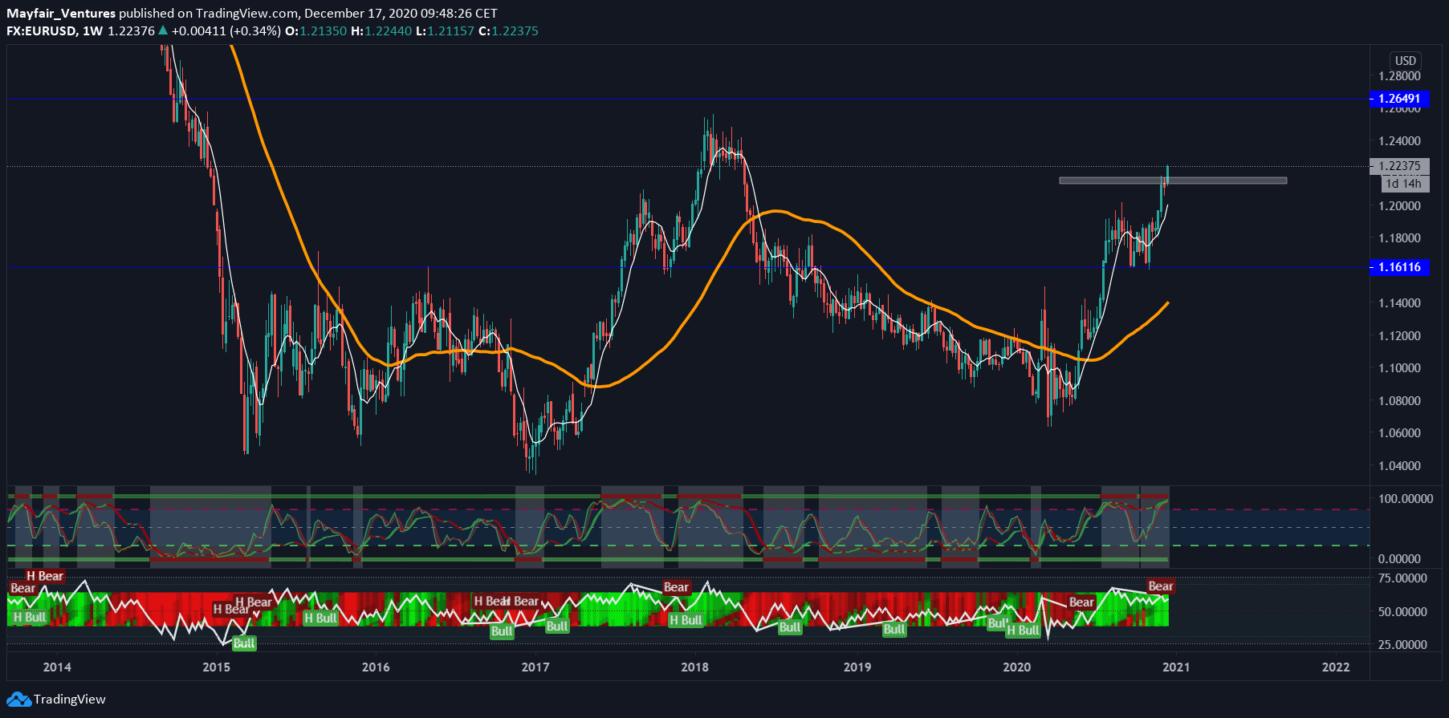Click the 1.06000 price axis label

tap(1399, 433)
